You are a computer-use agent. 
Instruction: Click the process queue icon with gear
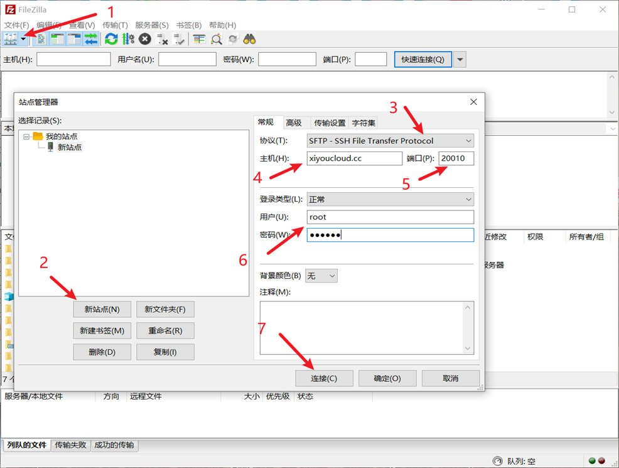pos(128,39)
